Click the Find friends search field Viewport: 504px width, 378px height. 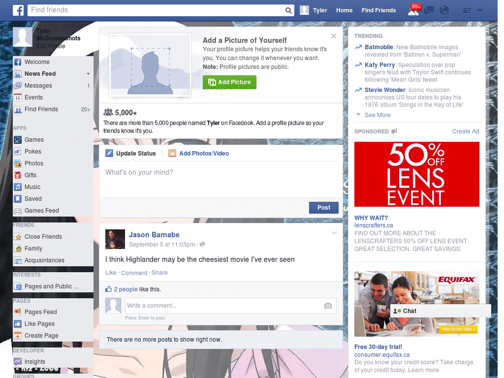pyautogui.click(x=157, y=10)
